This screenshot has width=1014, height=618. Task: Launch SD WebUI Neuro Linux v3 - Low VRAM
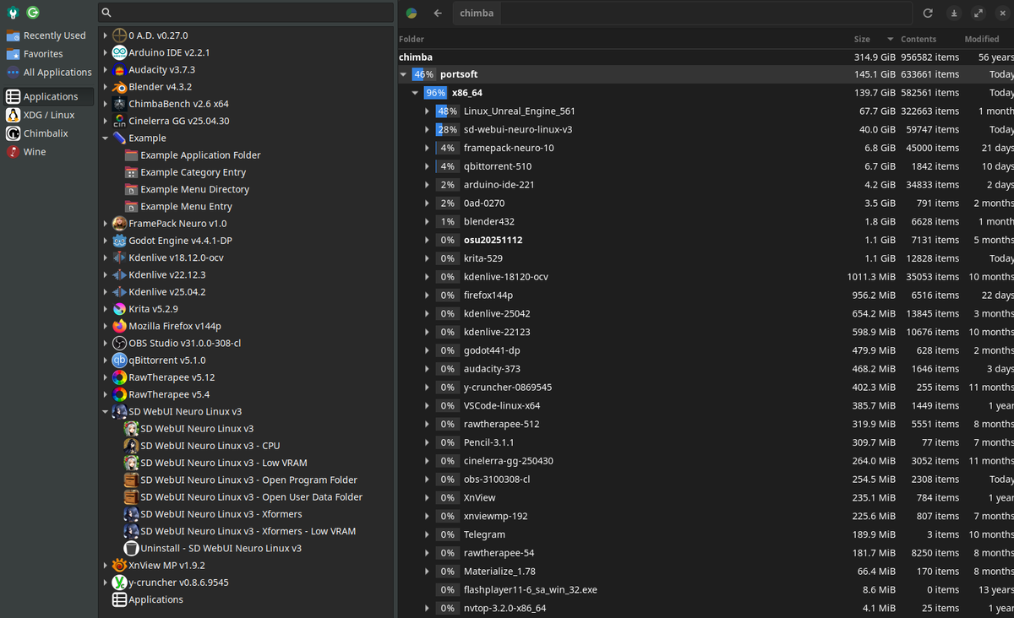pyautogui.click(x=224, y=463)
